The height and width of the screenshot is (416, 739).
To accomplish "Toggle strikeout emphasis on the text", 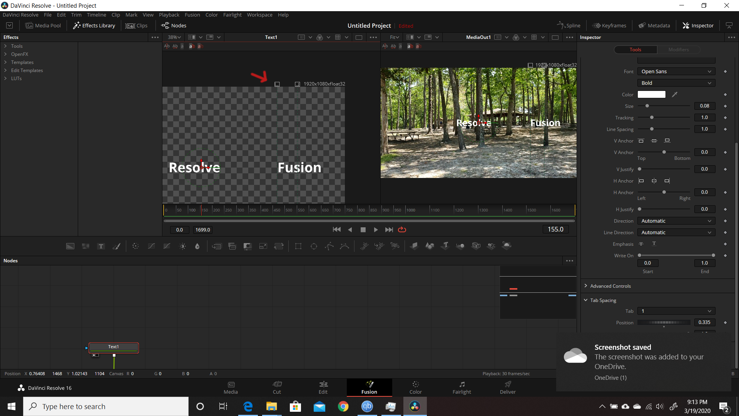I will coord(641,244).
